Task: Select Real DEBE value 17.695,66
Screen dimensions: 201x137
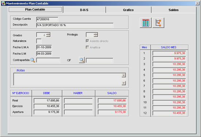Action: pyautogui.click(x=47, y=100)
